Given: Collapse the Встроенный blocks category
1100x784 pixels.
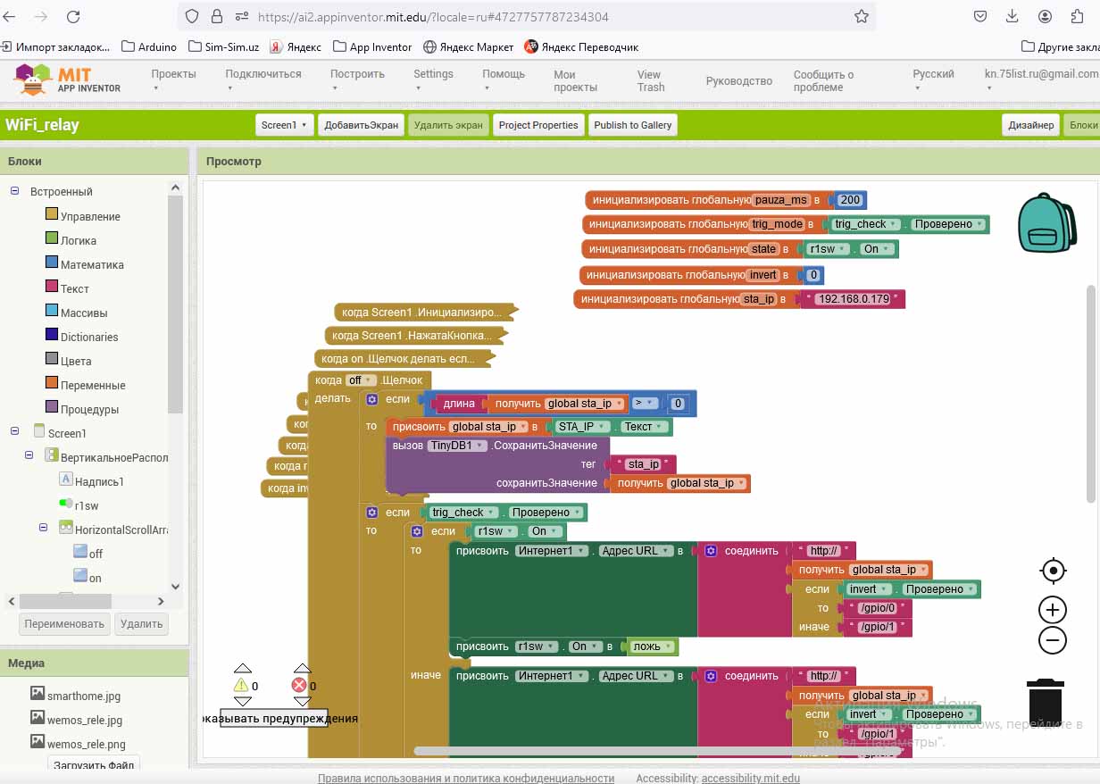Looking at the screenshot, I should 15,191.
